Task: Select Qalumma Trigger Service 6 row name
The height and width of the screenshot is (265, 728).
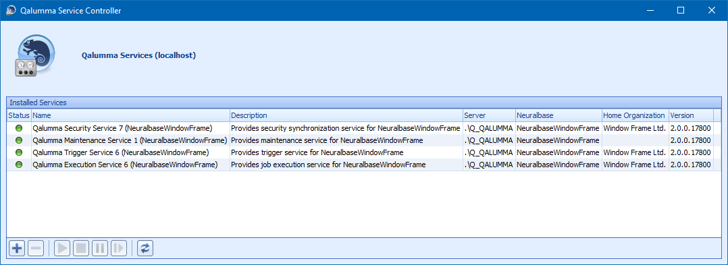Action: [120, 152]
